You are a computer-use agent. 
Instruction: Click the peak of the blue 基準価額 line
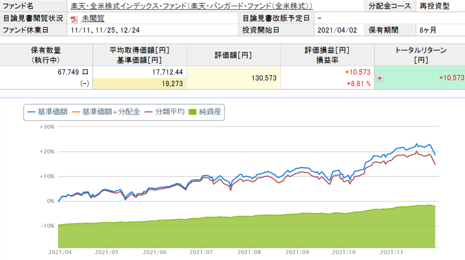(x=416, y=144)
